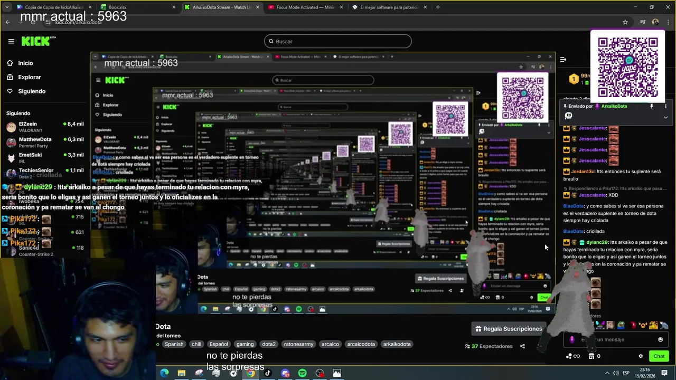Click the purple microphone icon in chat

pos(572,339)
